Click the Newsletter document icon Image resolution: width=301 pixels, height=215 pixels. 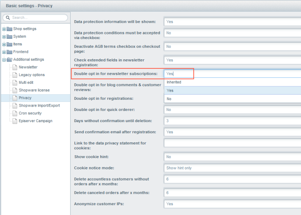[x=15, y=67]
